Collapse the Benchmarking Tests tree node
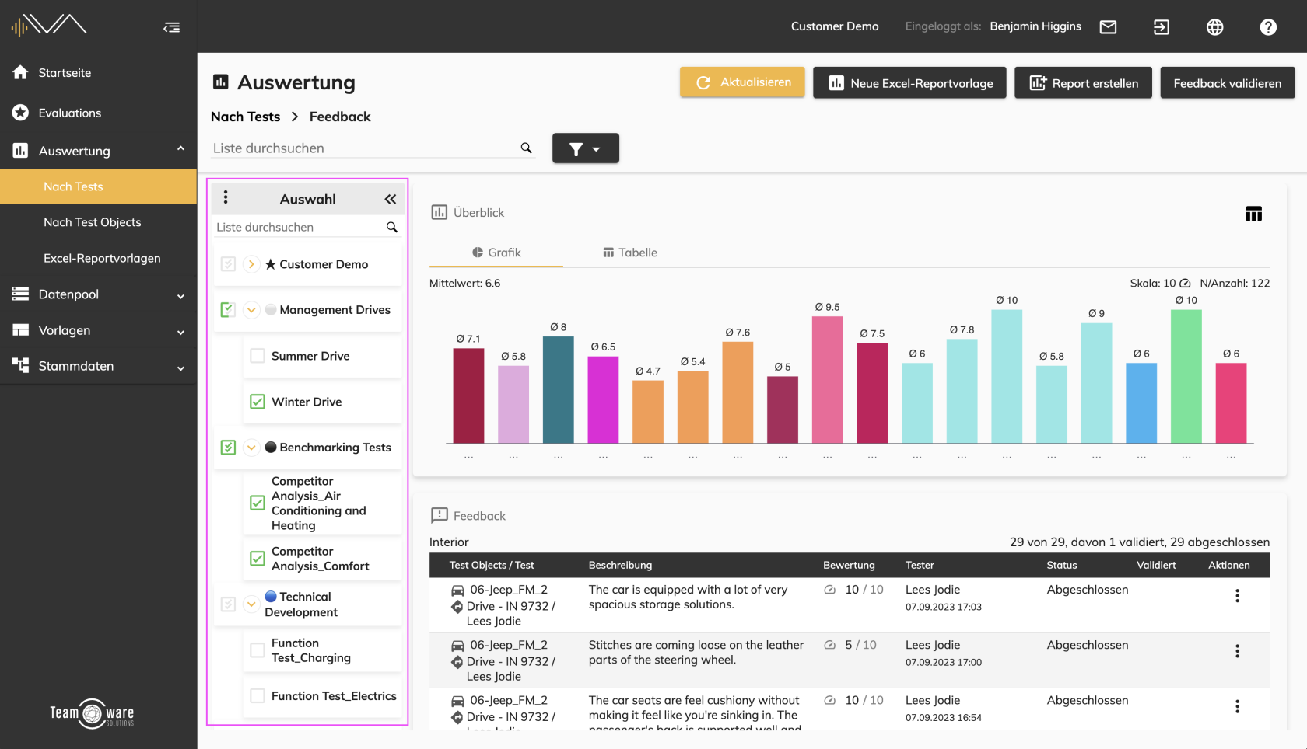 (x=251, y=448)
